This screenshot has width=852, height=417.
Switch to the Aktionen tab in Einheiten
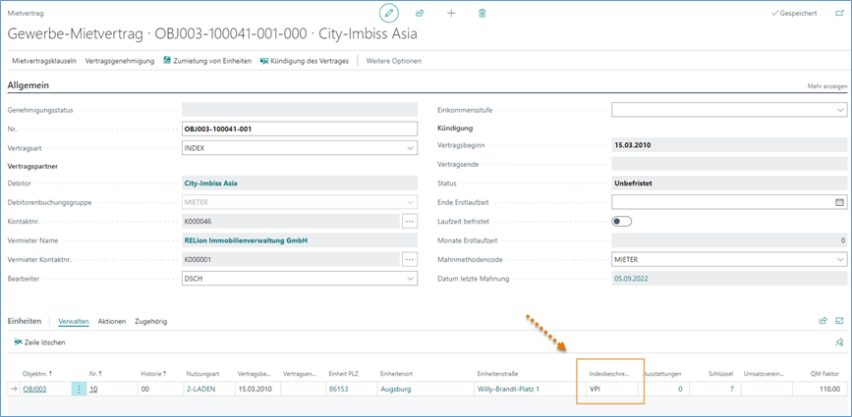point(111,321)
